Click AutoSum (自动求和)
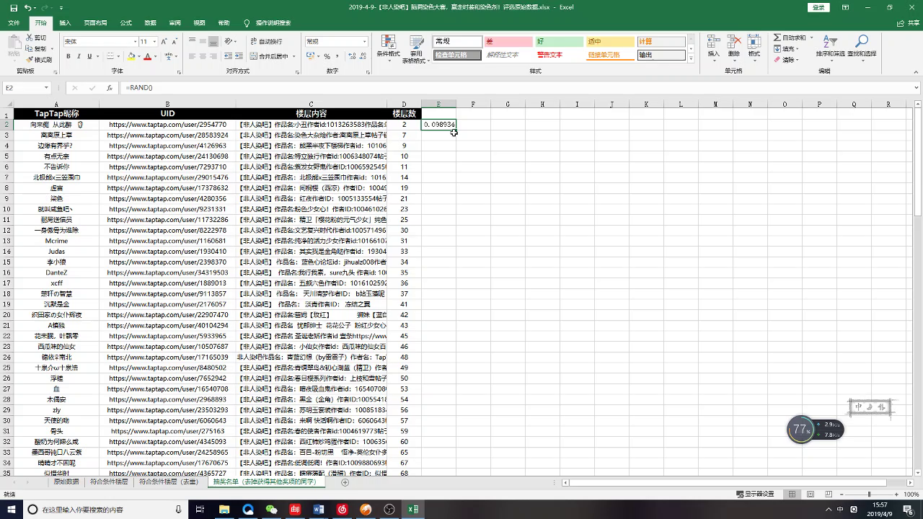The image size is (923, 519). (x=790, y=37)
